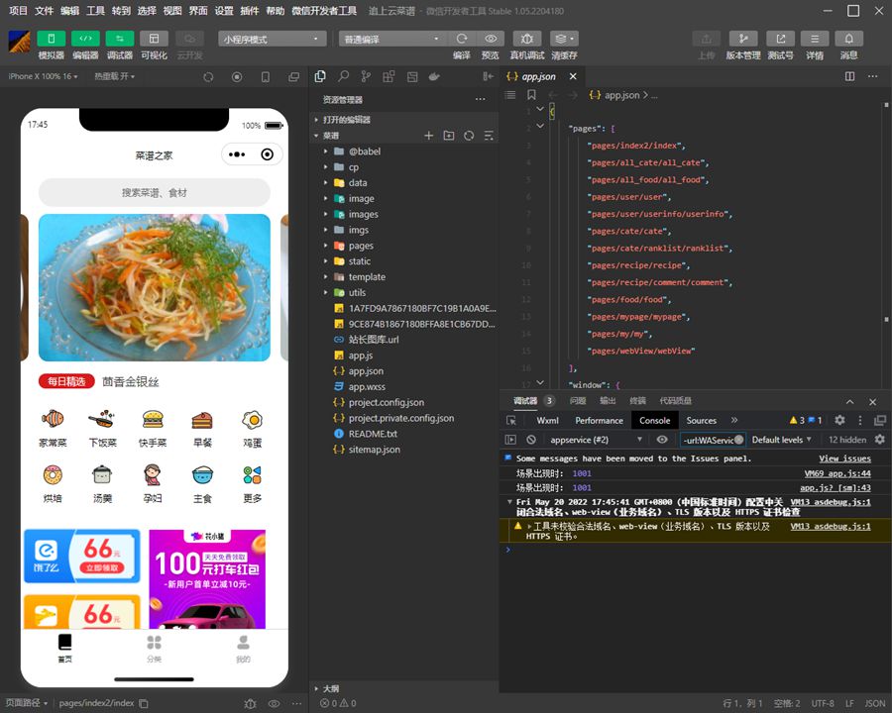Open the 工具 menu

(95, 10)
